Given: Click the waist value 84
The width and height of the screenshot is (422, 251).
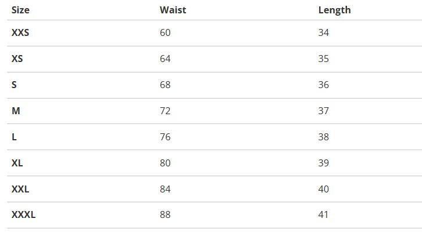Looking at the screenshot, I should tap(165, 189).
